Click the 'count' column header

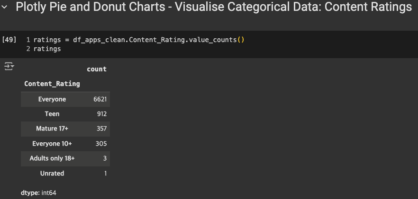[97, 69]
